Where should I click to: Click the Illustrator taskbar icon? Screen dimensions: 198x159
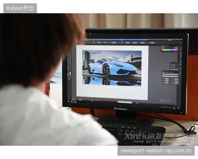[x=75, y=101]
